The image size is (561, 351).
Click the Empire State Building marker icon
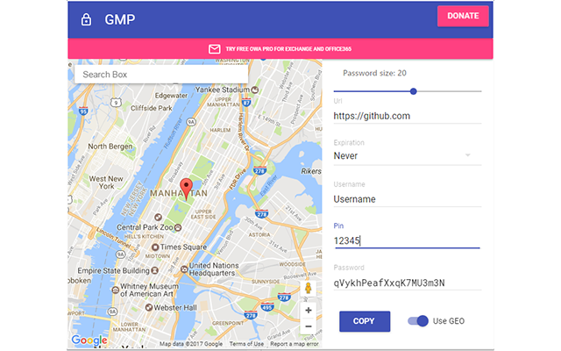pos(154,270)
